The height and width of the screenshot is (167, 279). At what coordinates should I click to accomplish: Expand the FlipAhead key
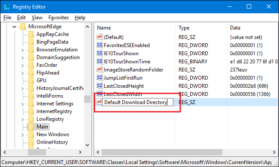(22, 73)
